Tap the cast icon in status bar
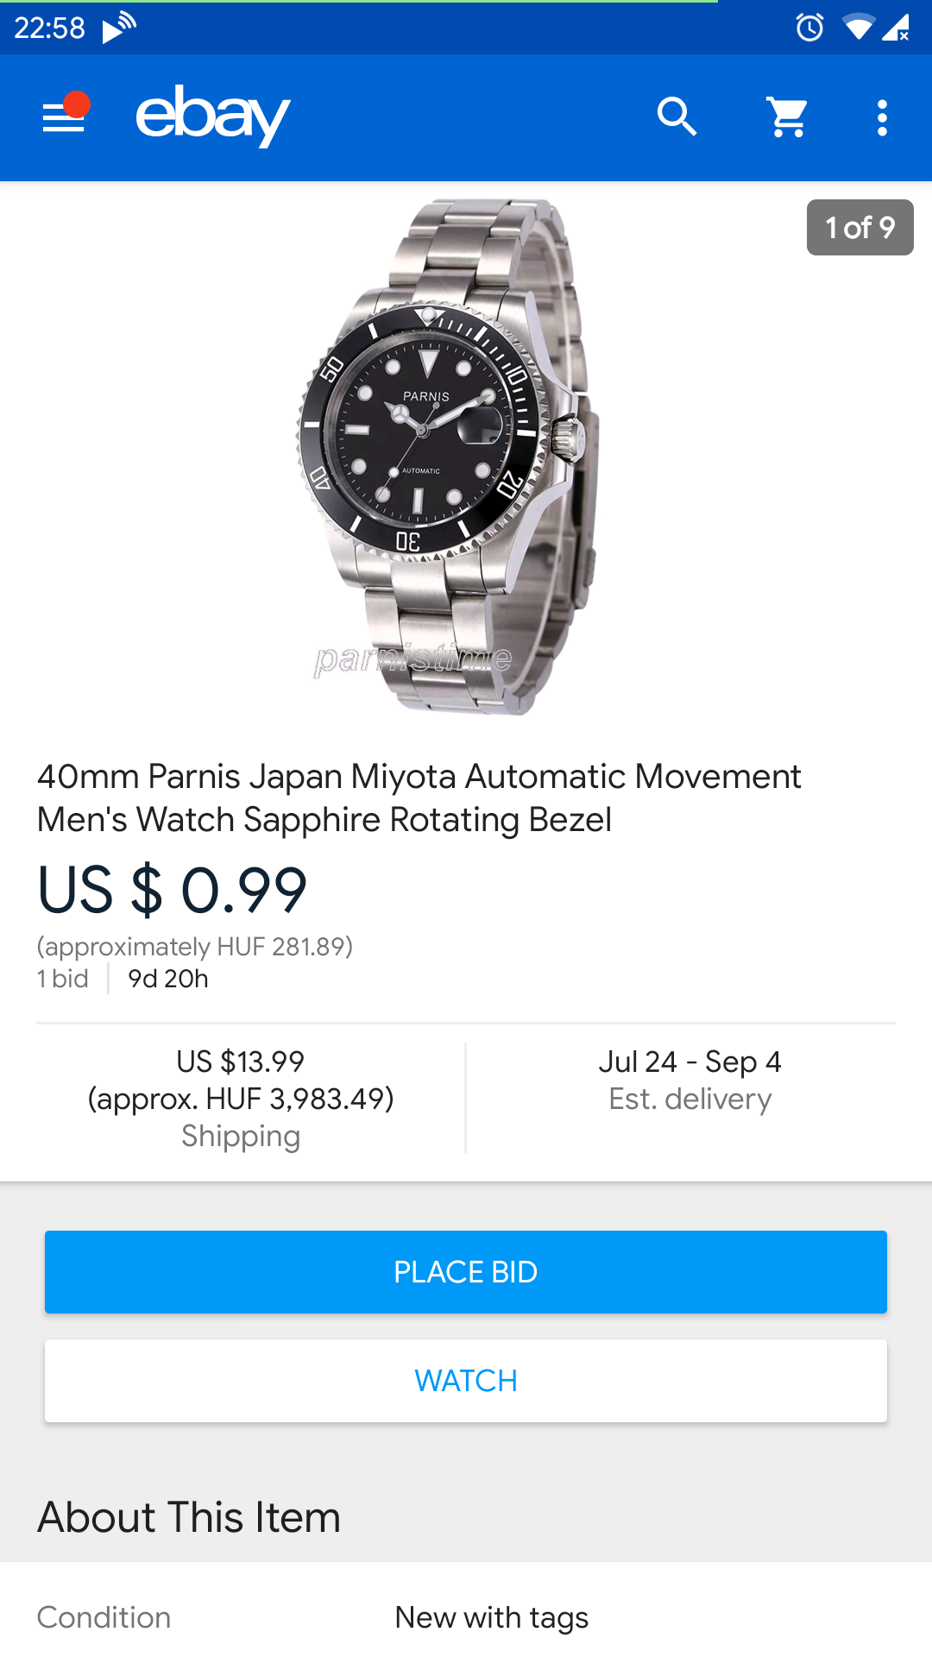 (119, 28)
